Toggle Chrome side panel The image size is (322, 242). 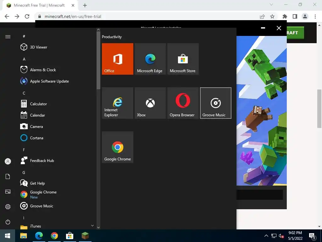click(295, 16)
